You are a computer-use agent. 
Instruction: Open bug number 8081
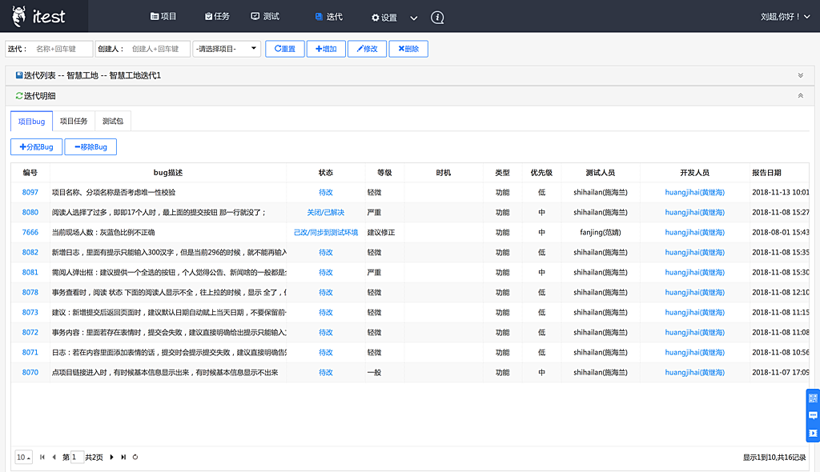point(30,272)
